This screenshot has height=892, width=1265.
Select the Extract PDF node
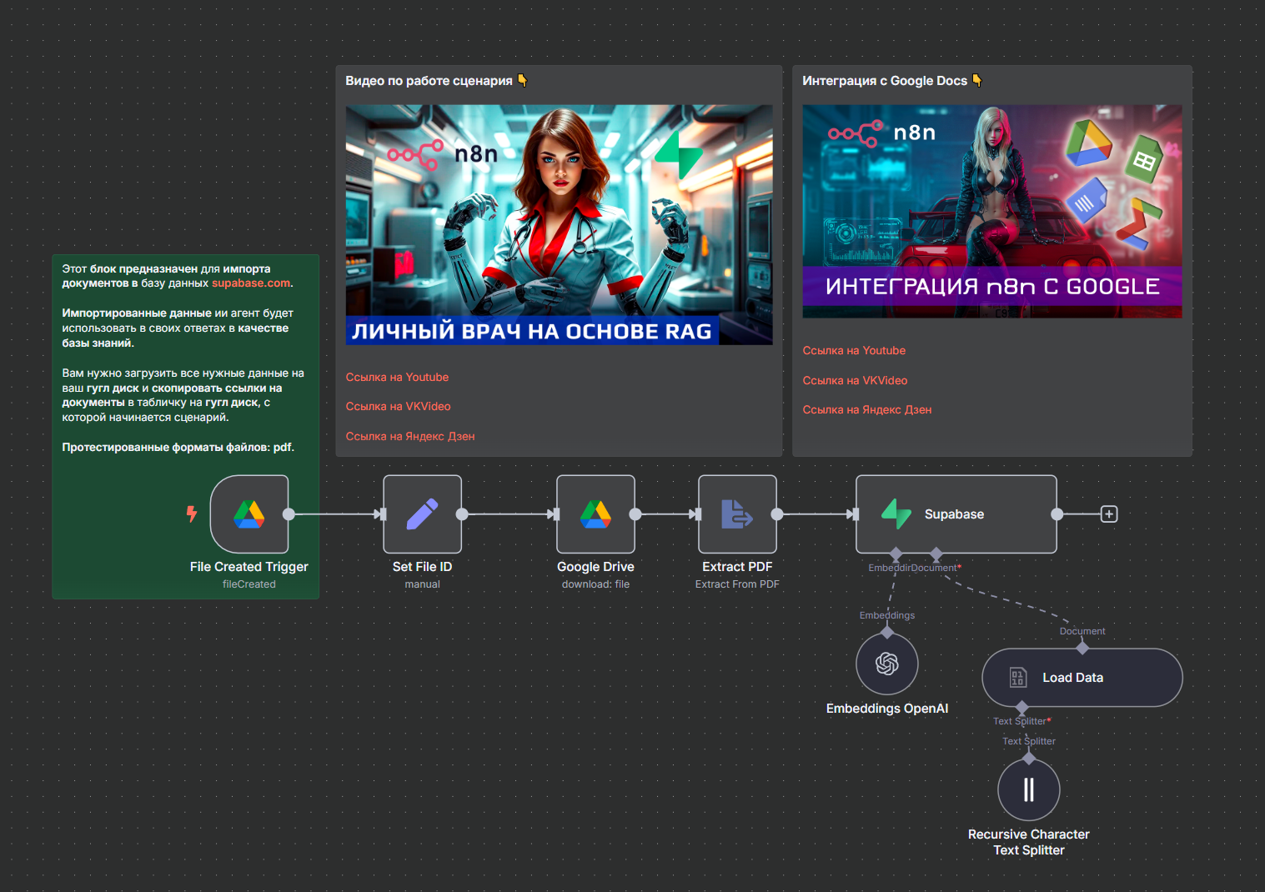click(738, 514)
